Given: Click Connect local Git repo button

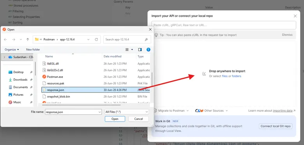Looking at the screenshot, I should (276, 126).
